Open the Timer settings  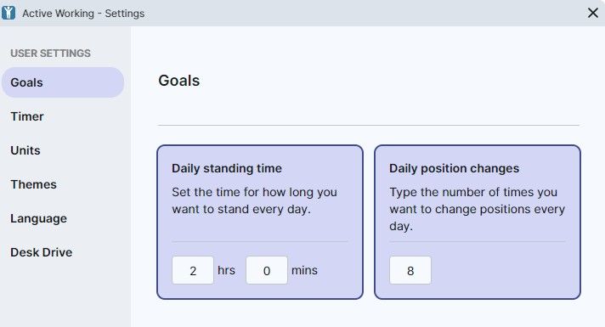(x=27, y=116)
